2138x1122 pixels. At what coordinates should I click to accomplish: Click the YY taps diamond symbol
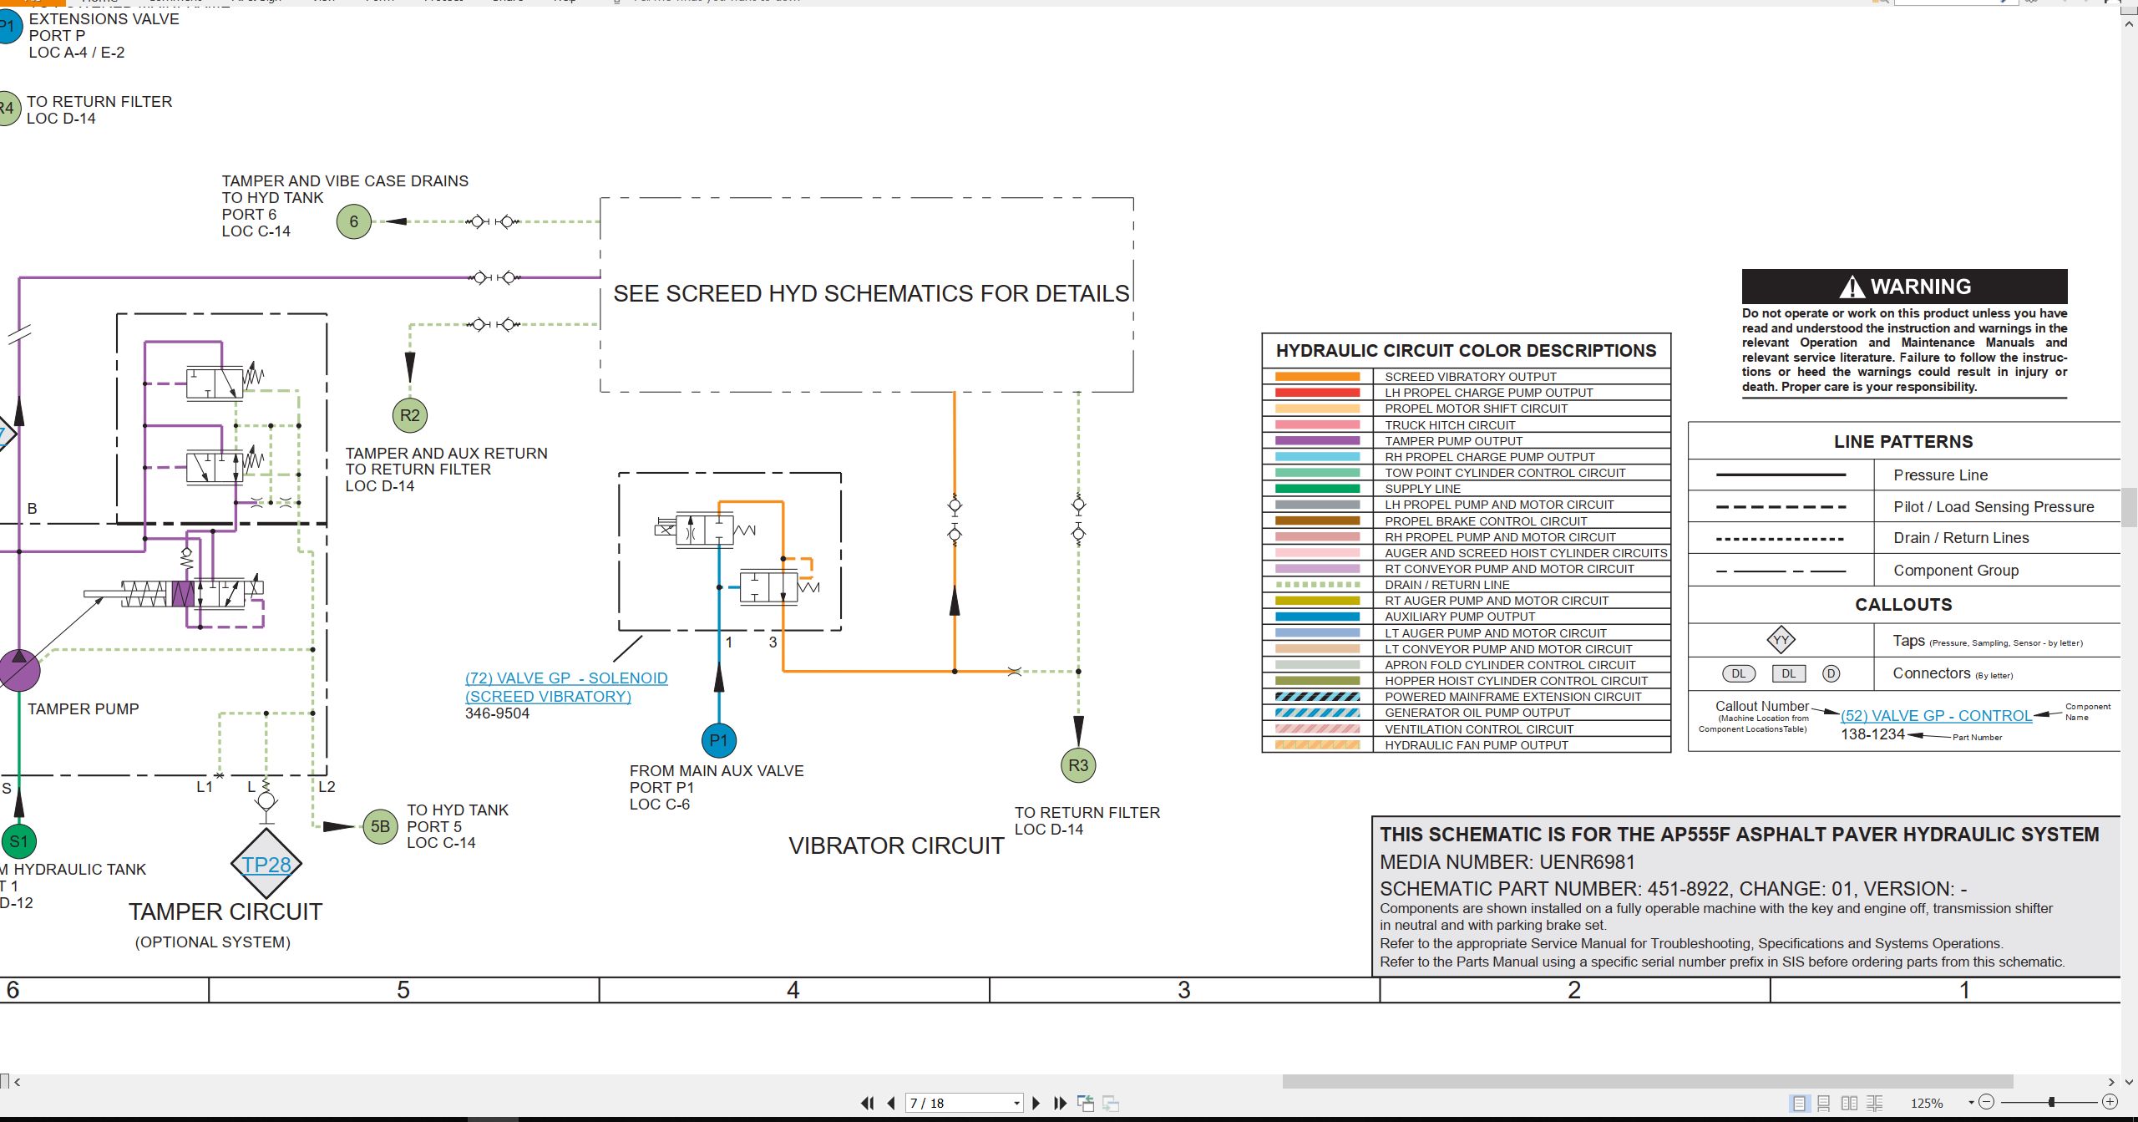[x=1781, y=641]
